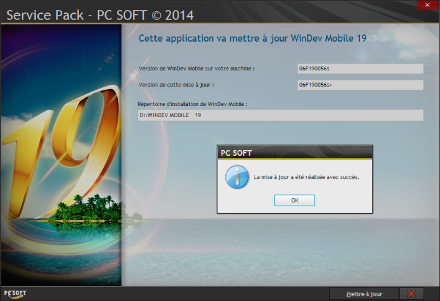Click the Service Pack window title text
The height and width of the screenshot is (301, 440).
[100, 14]
